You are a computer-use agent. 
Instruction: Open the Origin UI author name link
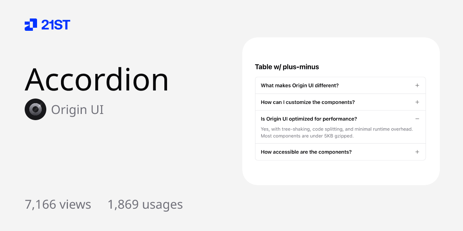click(77, 110)
